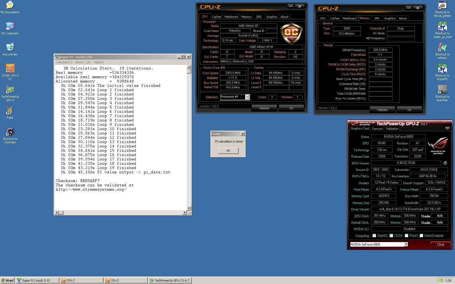The width and height of the screenshot is (455, 284).
Task: Click Core Speed 2363.0 MHz value field
Action: pyautogui.click(x=233, y=73)
